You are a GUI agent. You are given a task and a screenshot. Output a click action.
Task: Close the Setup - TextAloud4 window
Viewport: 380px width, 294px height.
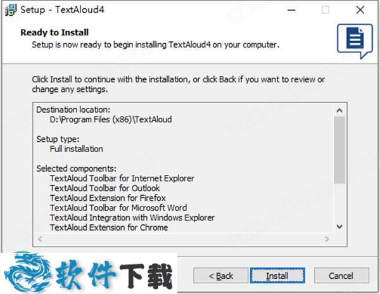(x=360, y=10)
